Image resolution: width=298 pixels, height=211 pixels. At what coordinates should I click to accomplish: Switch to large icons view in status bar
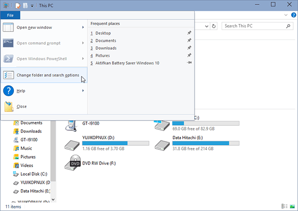[293, 206]
